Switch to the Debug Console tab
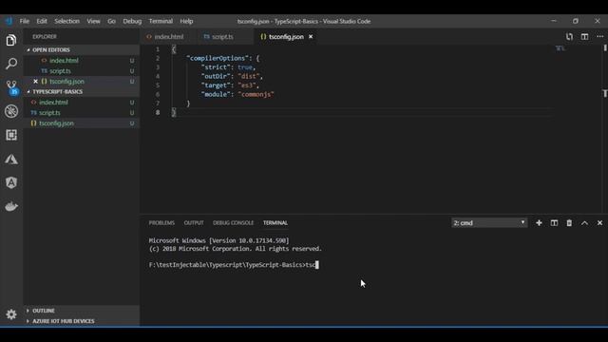 point(233,223)
